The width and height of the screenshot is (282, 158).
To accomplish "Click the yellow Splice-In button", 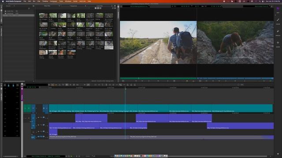I will [187, 81].
